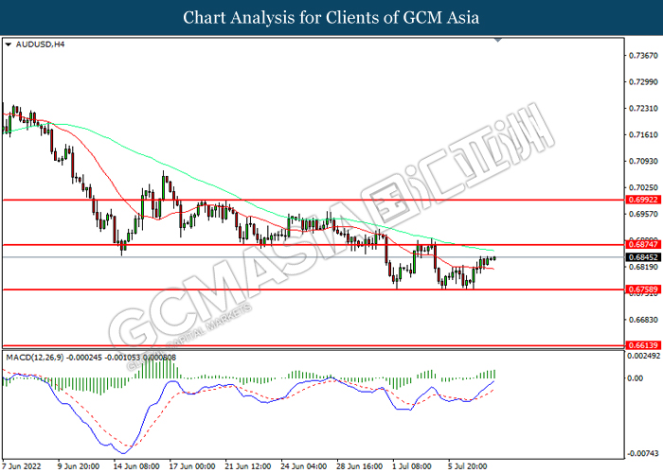Viewport: 663px width, 473px height.
Task: Select the 0.67589 support level label
Action: click(643, 289)
